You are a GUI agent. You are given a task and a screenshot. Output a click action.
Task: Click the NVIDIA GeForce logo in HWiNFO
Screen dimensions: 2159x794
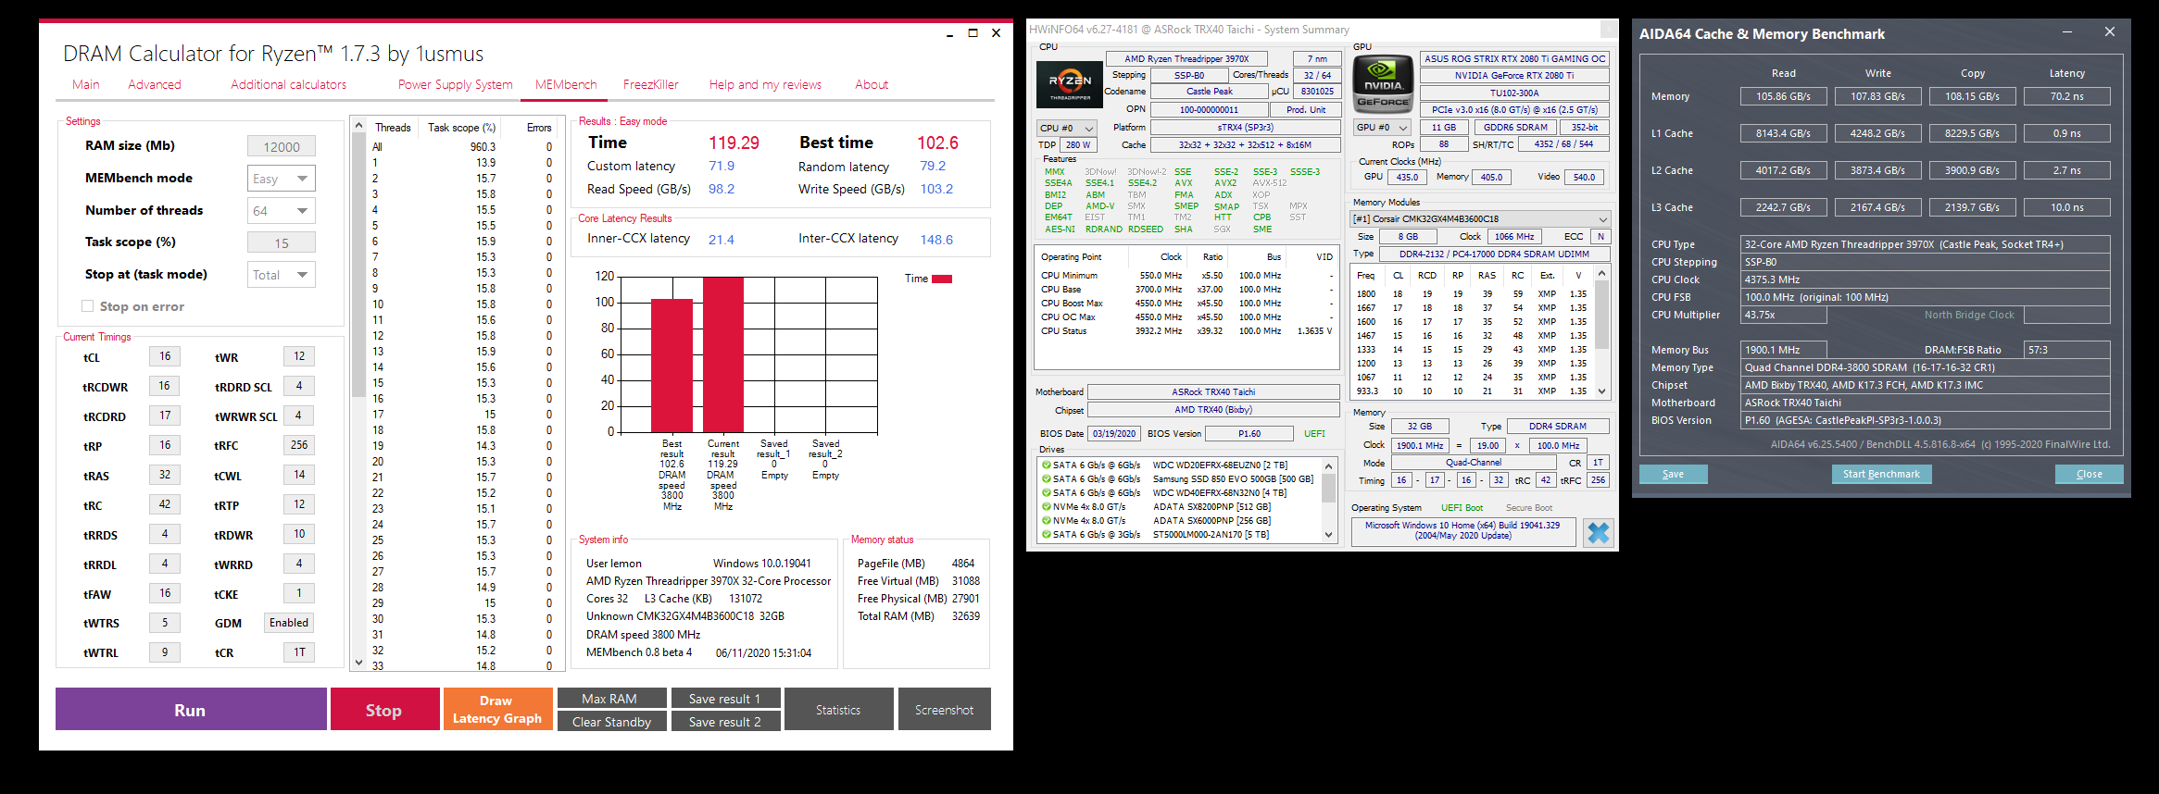1382,84
